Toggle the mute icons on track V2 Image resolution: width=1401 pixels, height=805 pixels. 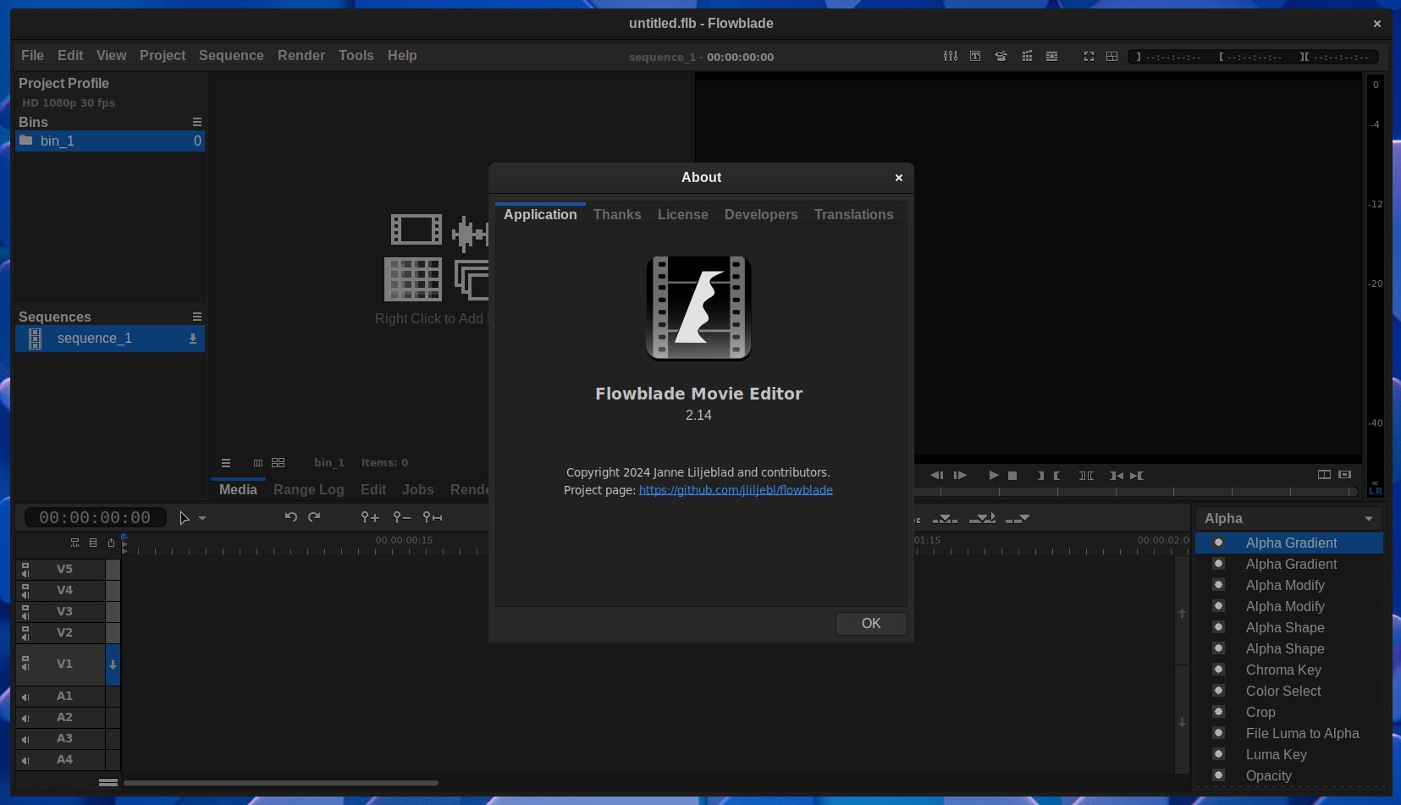coord(25,633)
